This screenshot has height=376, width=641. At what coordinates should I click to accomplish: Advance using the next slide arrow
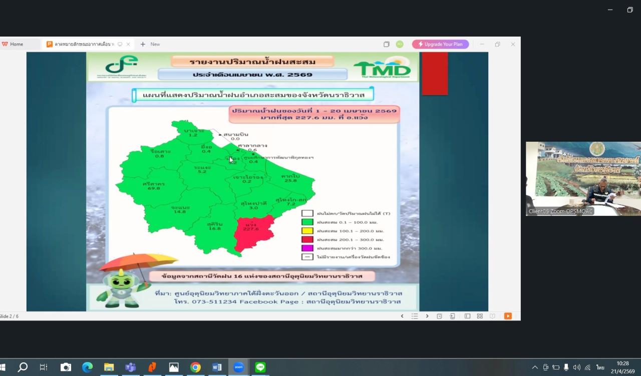point(427,316)
